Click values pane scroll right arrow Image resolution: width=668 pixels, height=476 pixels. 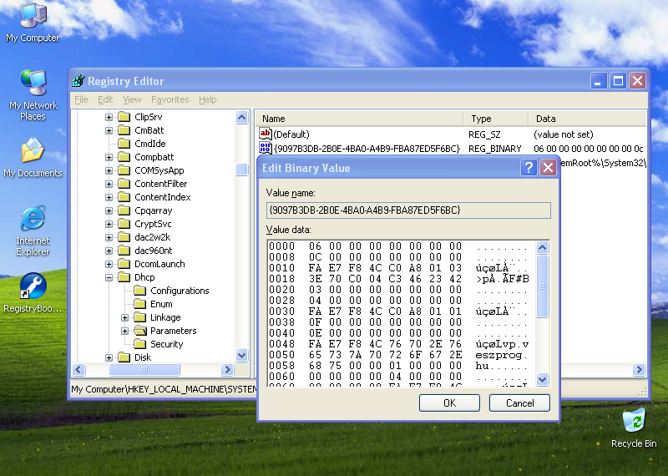pyautogui.click(x=639, y=369)
